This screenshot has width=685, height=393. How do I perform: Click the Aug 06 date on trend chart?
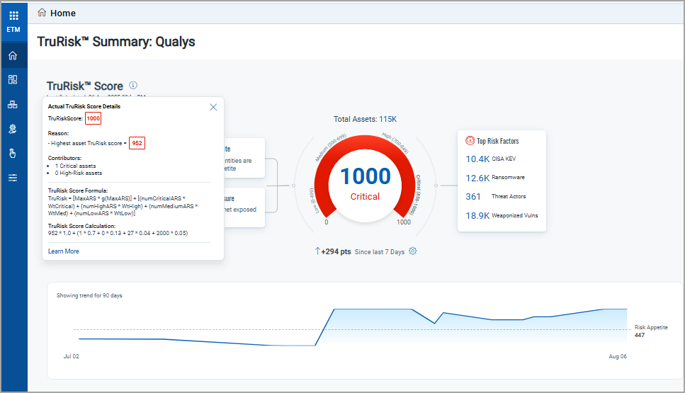click(x=618, y=356)
